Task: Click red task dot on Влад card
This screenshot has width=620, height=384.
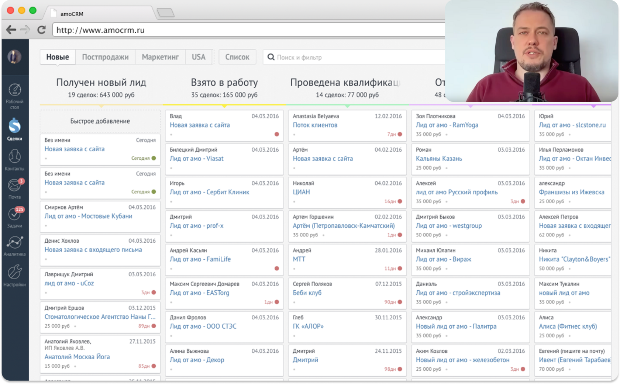Action: [277, 134]
